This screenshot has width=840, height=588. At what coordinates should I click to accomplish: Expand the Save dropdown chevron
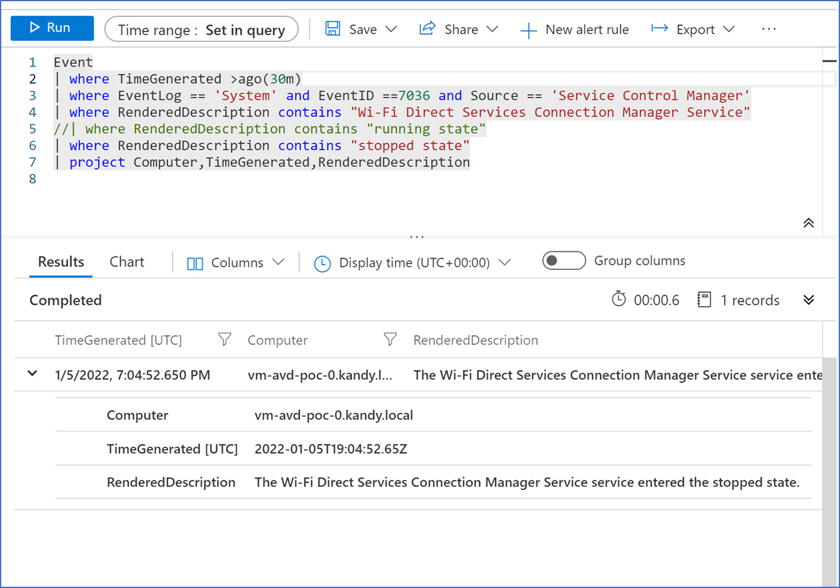(392, 29)
